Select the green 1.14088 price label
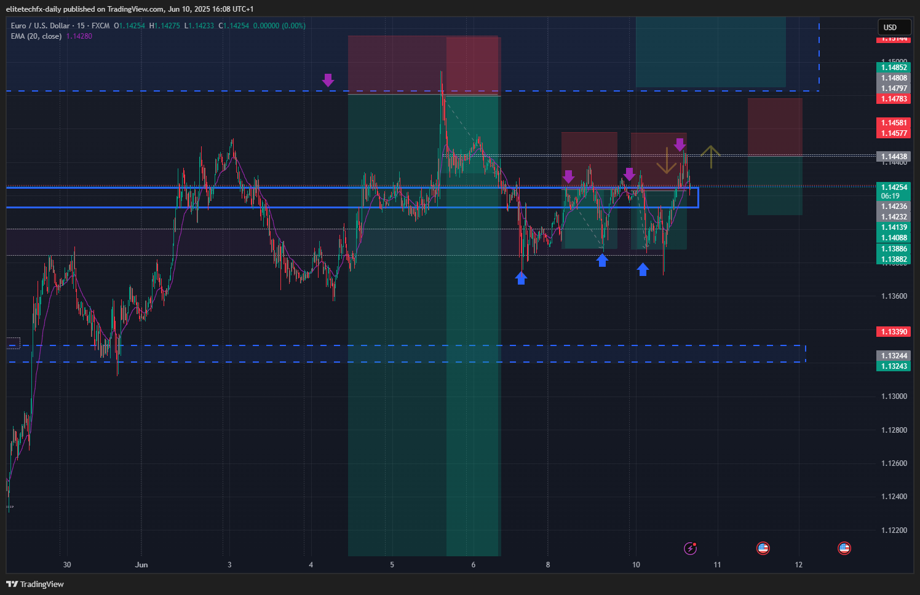920x595 pixels. point(894,238)
